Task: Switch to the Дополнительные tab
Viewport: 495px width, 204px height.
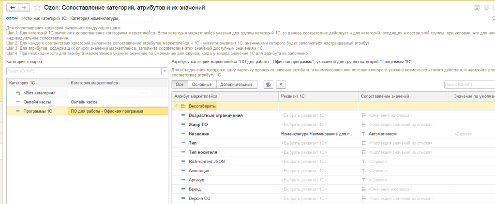Action: (237, 84)
